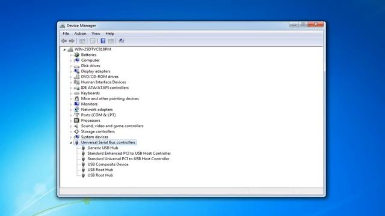
Task: Select the Display adapters icon
Action: (76, 71)
